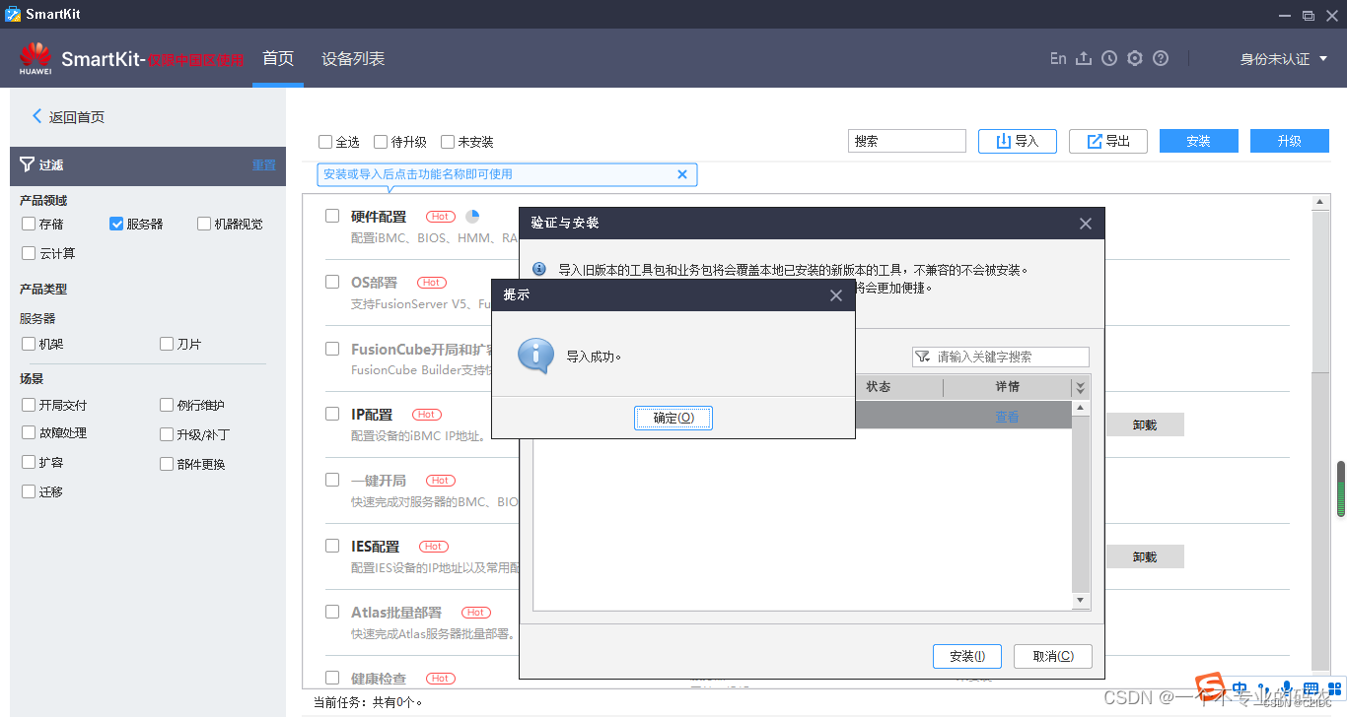Switch language with the En icon
Image resolution: width=1347 pixels, height=717 pixels.
click(x=1058, y=59)
